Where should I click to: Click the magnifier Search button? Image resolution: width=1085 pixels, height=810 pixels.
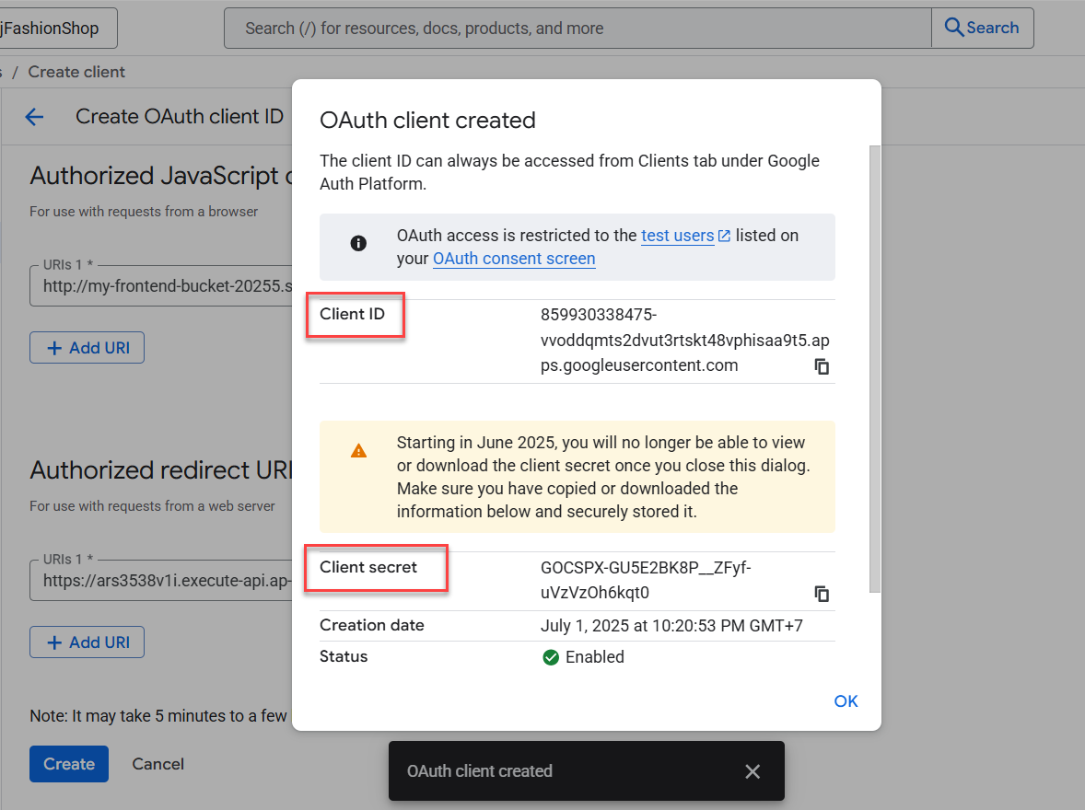point(982,28)
